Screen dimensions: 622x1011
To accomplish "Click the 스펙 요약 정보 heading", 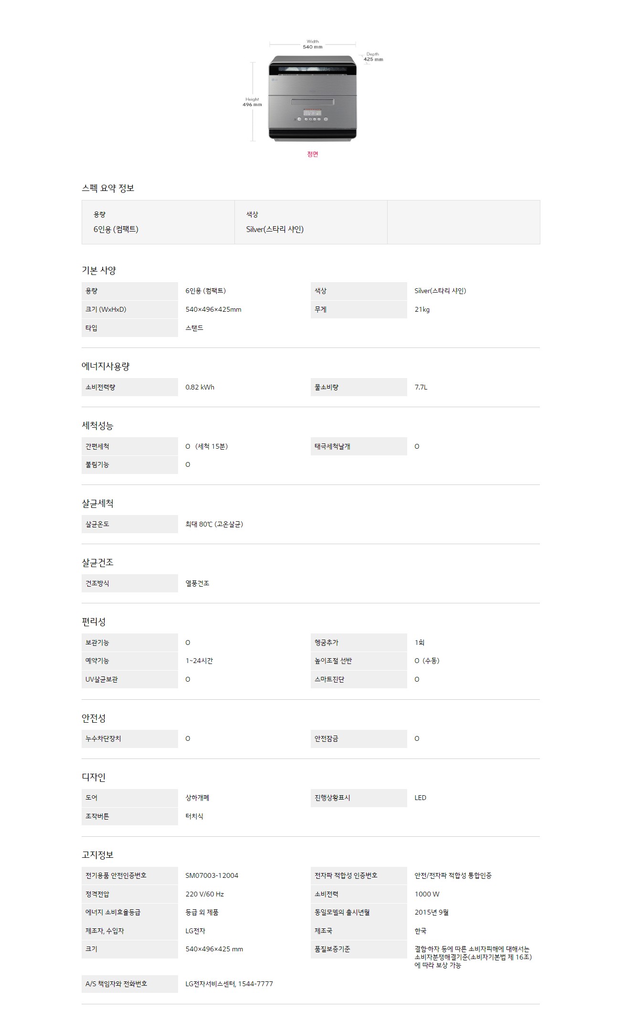I will (x=108, y=188).
